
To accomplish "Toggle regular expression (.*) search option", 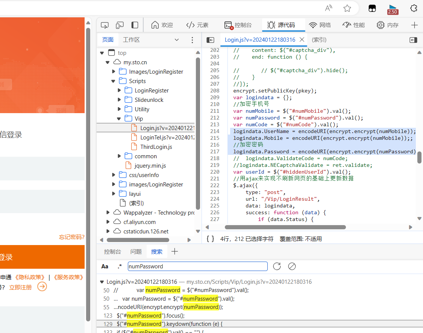I will (x=120, y=266).
